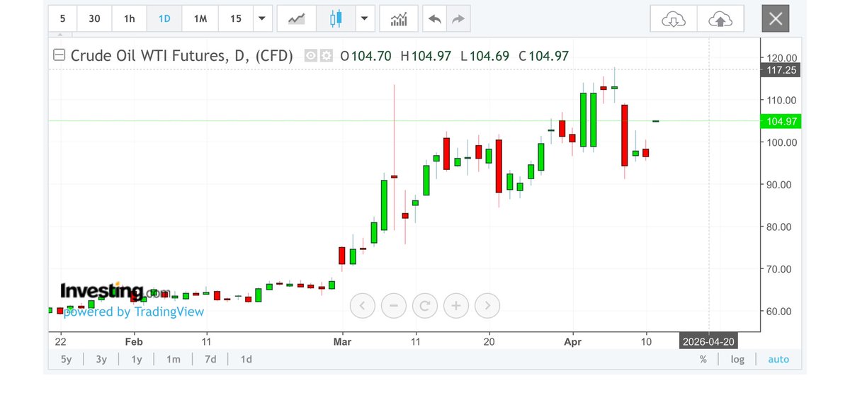The image size is (850, 393).
Task: Click the Mar label on time axis
Action: click(x=342, y=341)
